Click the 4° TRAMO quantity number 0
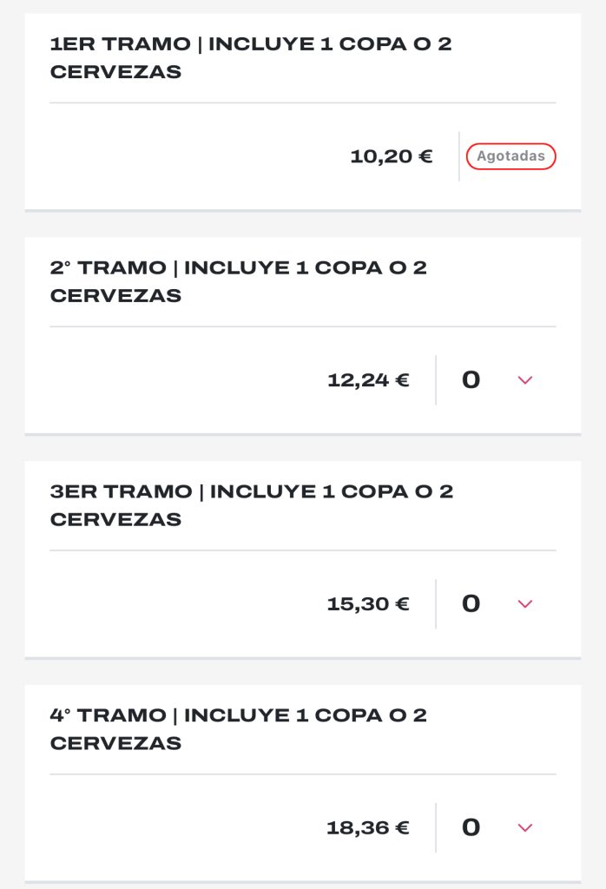The image size is (606, 889). (x=471, y=828)
